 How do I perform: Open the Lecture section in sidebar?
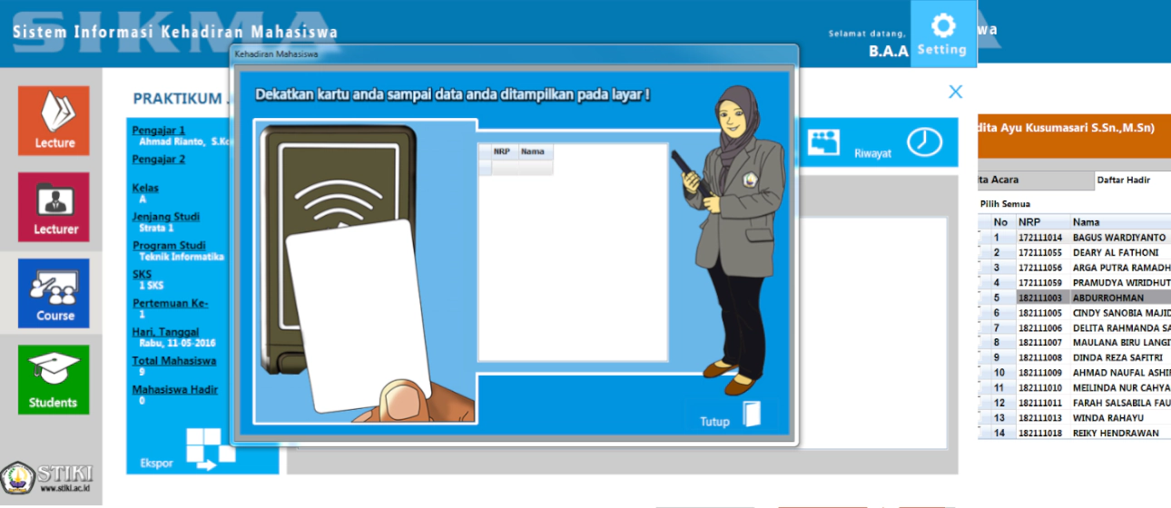click(54, 121)
